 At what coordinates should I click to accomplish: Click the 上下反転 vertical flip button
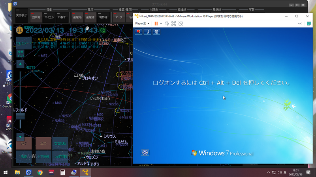pyautogui.click(x=43, y=157)
